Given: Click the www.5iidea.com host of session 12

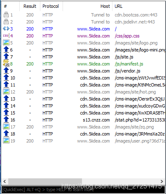Looking at the screenshot, I should [x=94, y=92].
